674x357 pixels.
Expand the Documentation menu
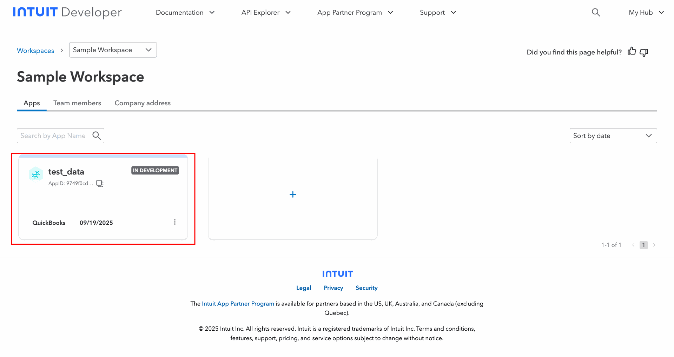click(185, 13)
